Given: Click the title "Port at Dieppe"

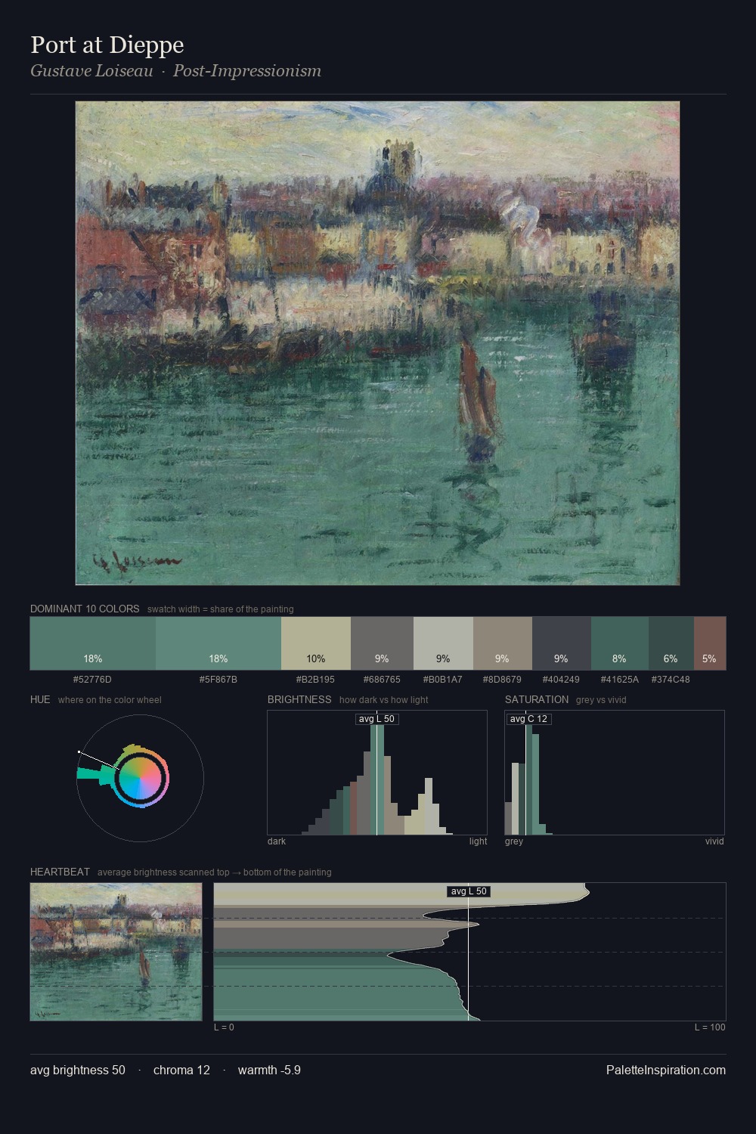Looking at the screenshot, I should click(107, 45).
